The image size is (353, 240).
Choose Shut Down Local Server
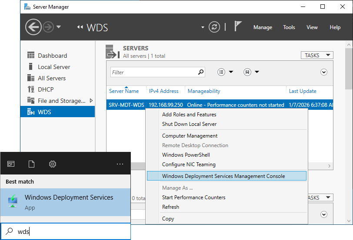[226, 124]
